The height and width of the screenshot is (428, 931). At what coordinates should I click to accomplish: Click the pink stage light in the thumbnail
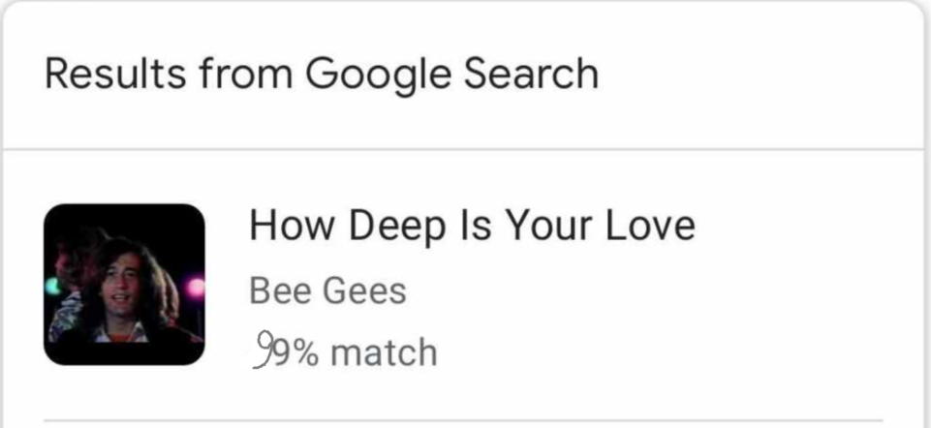pos(196,290)
